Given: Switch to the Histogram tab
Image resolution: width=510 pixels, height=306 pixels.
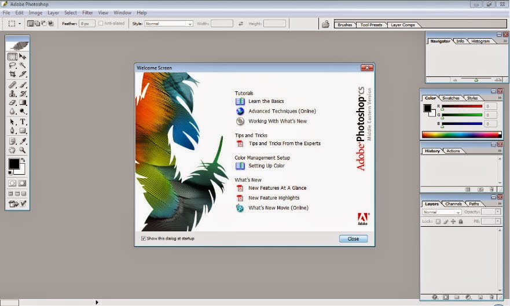Looking at the screenshot, I should [x=480, y=41].
